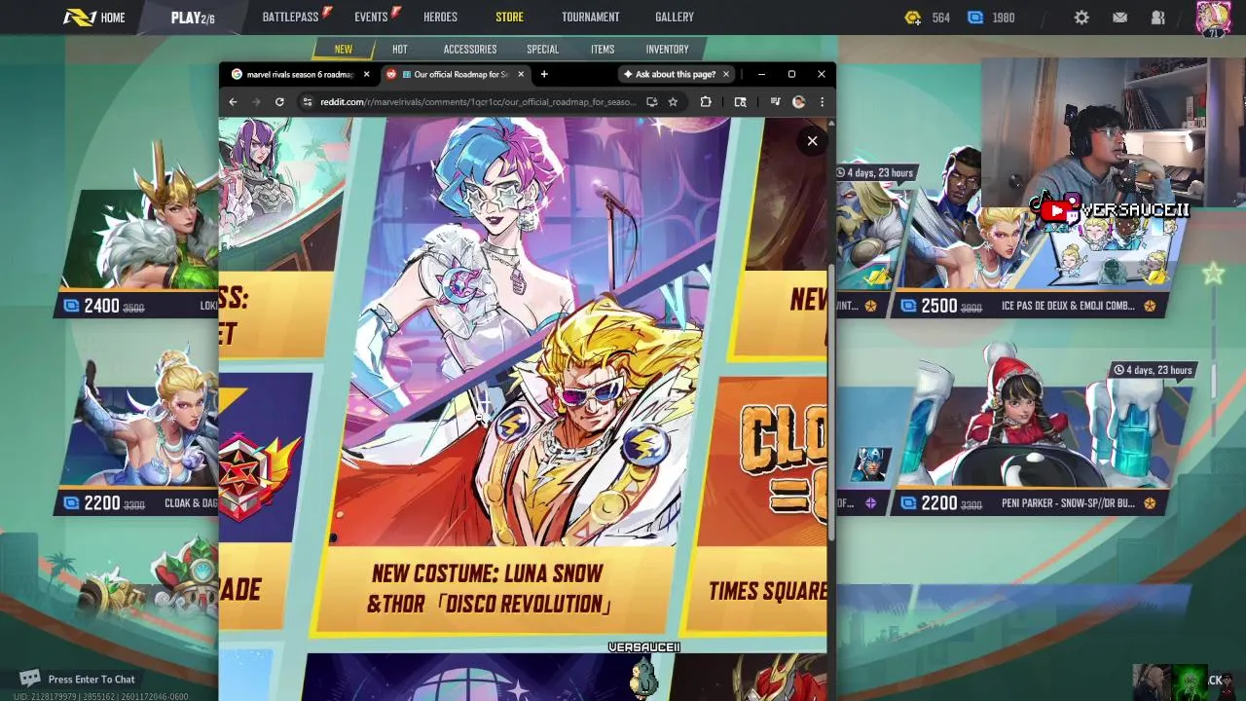Click 'Press Enter To Chat' text
1246x701 pixels.
(x=92, y=680)
